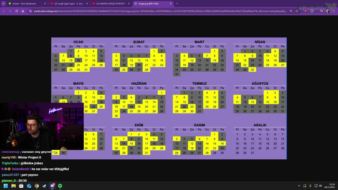
Task: Open the media controls button
Action: 321,11
